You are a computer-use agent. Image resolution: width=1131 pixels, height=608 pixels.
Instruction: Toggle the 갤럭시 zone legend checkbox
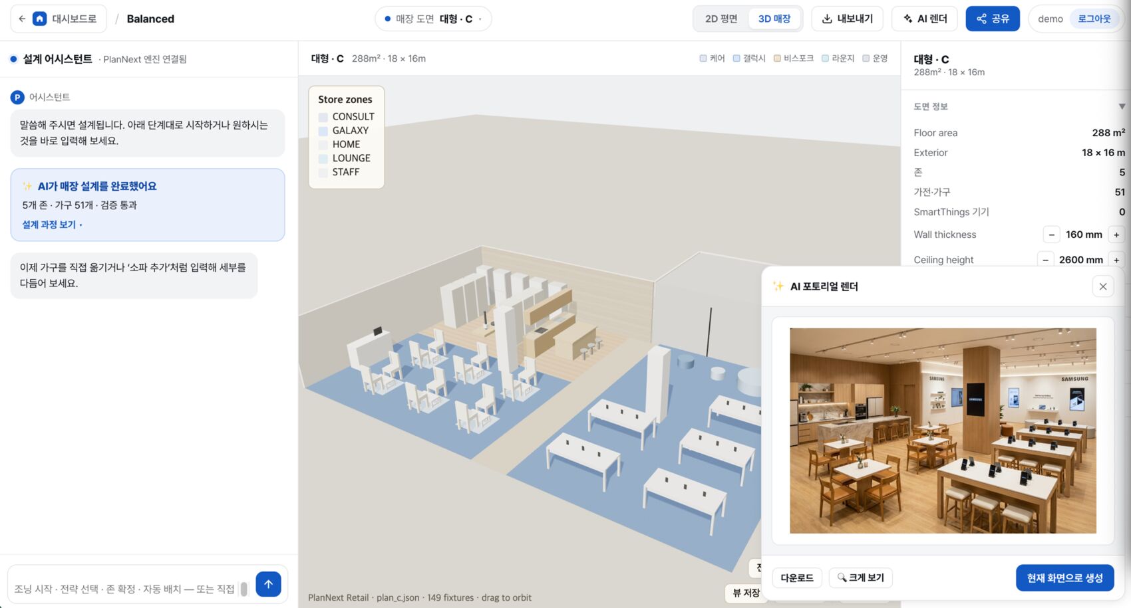tap(736, 58)
